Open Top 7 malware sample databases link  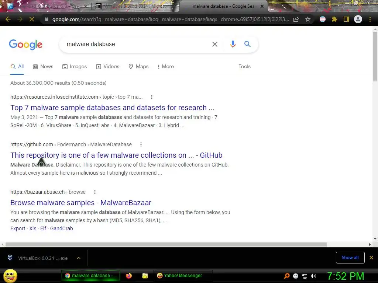(112, 108)
